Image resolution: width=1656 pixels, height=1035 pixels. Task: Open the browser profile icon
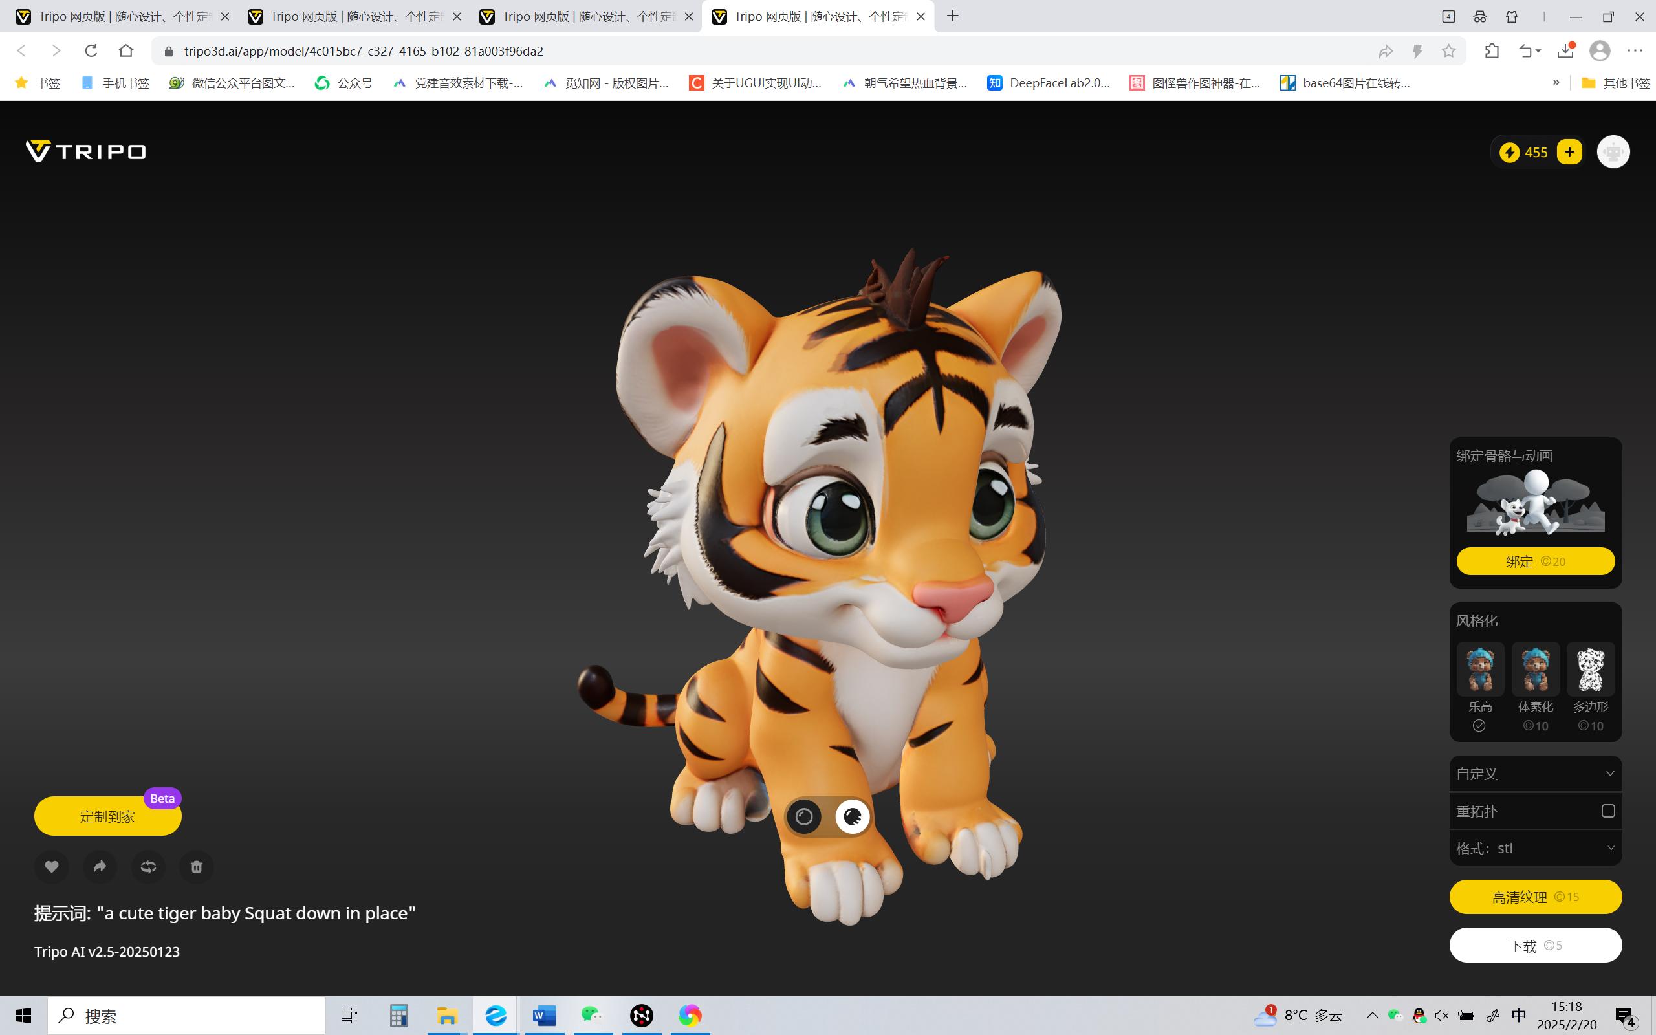1600,50
